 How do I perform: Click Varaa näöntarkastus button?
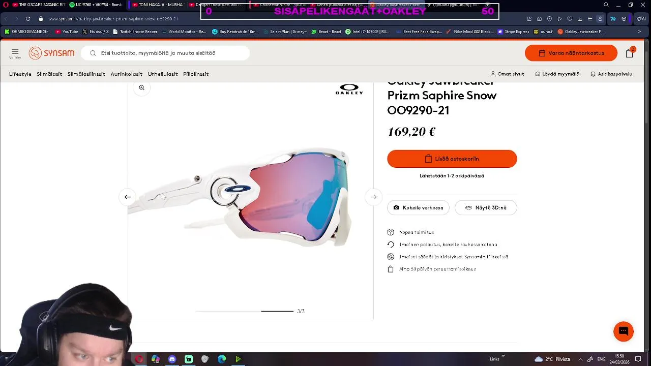[x=571, y=53]
